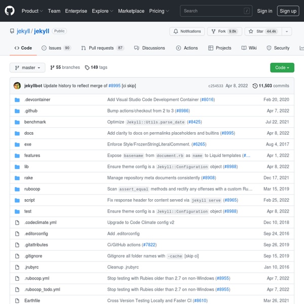View the 55 branches link
The image size is (304, 304).
(x=65, y=67)
